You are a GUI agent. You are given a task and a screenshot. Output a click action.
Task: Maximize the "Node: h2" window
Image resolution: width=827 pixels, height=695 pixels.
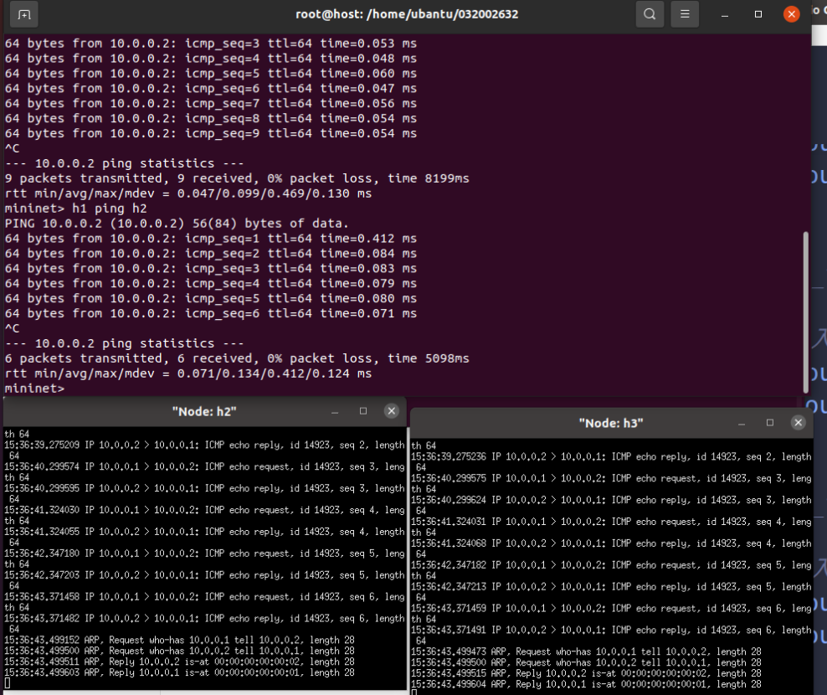pyautogui.click(x=363, y=411)
